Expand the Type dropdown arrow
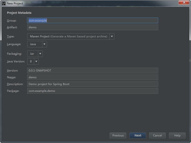This screenshot has height=143, width=191. (x=112, y=37)
